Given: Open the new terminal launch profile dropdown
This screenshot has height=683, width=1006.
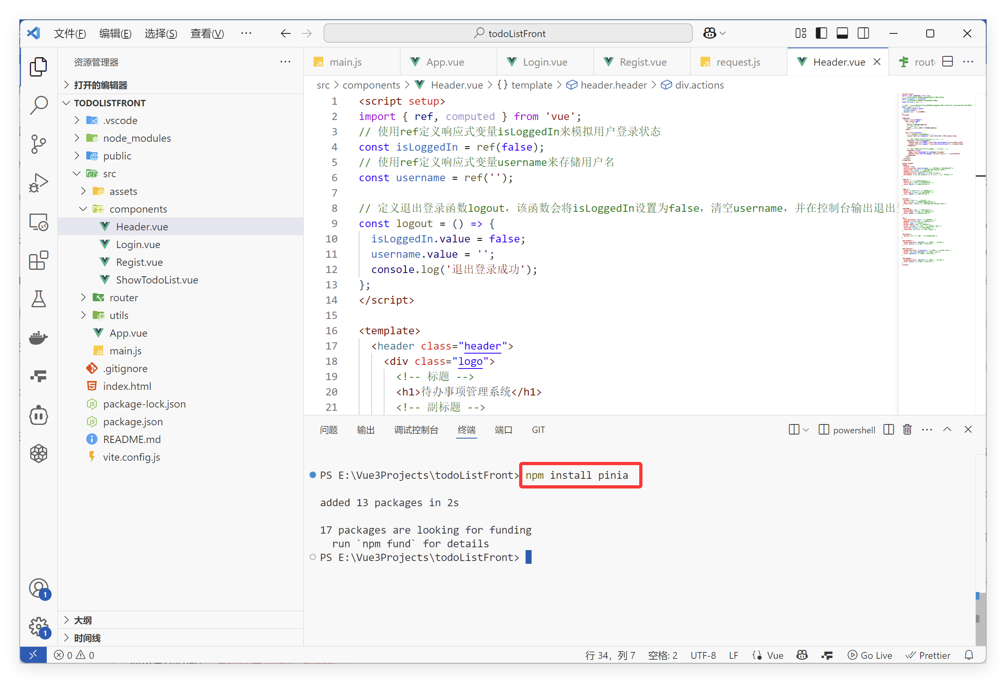Looking at the screenshot, I should coord(806,430).
